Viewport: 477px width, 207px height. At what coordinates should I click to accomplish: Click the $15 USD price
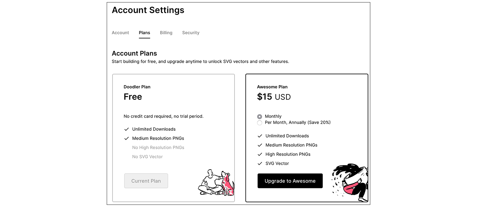[274, 97]
